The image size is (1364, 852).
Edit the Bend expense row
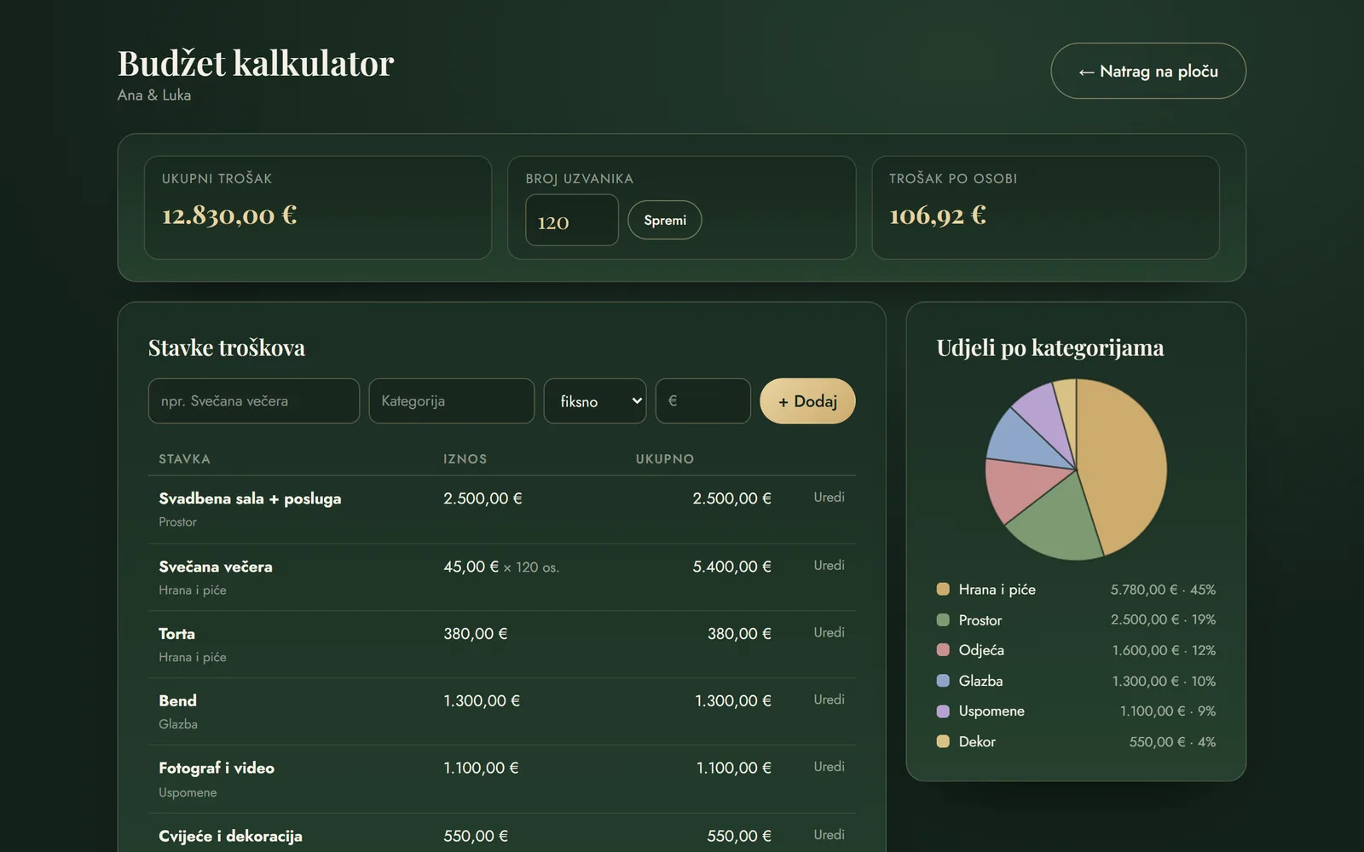pos(829,699)
